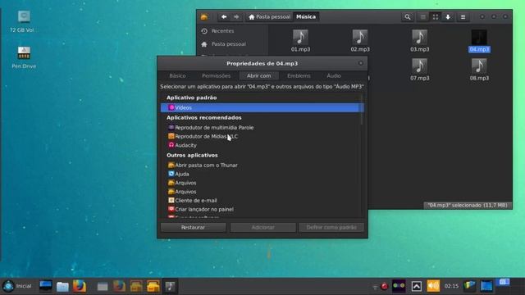The image size is (525, 295).
Task: Switch to the Abrir com tab
Action: (x=259, y=76)
